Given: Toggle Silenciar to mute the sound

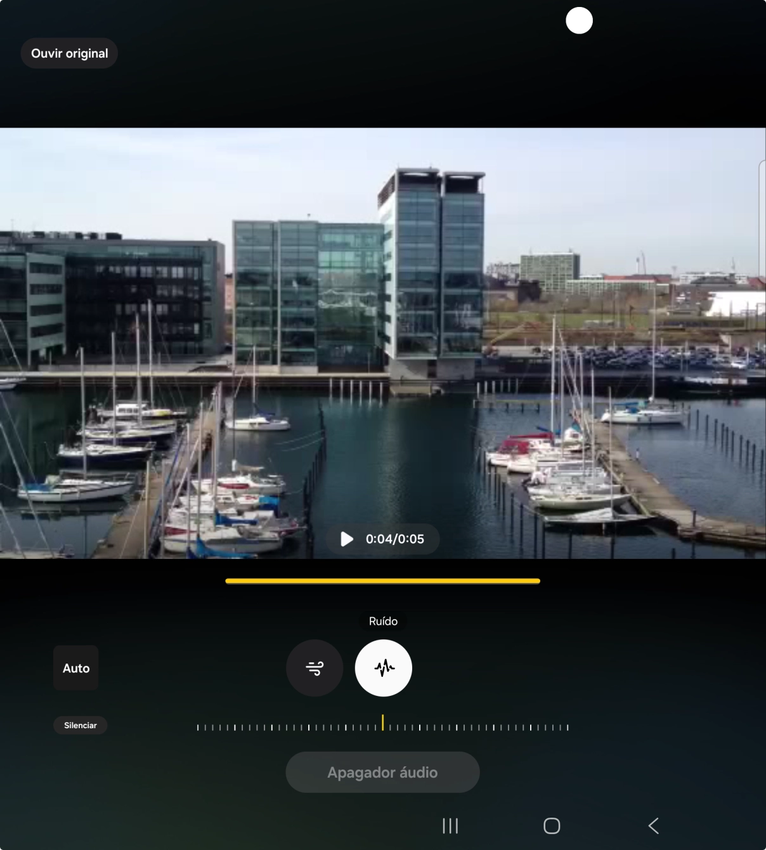Looking at the screenshot, I should (x=81, y=725).
